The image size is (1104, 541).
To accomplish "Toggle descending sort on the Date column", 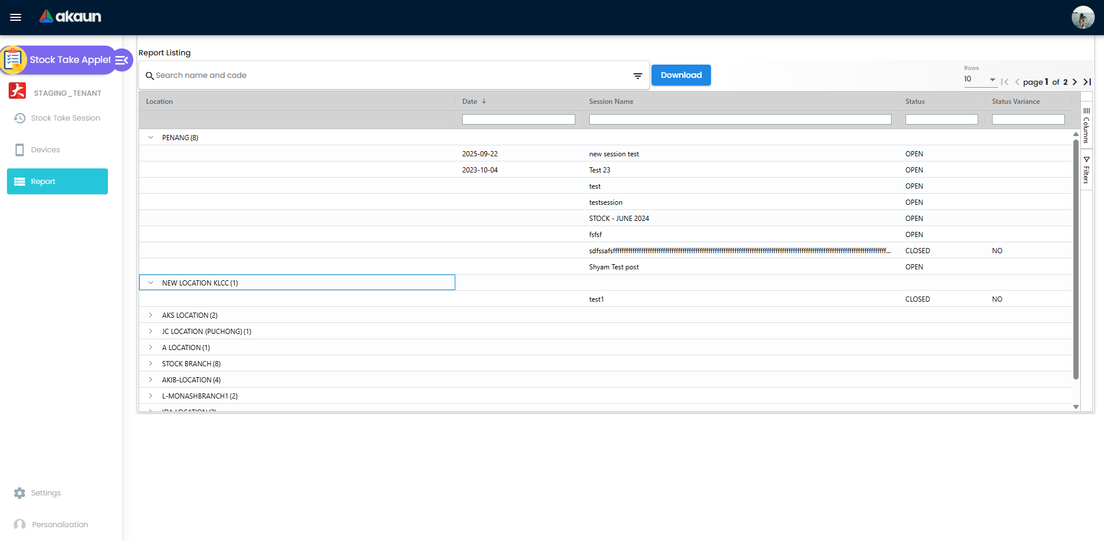I will [484, 101].
